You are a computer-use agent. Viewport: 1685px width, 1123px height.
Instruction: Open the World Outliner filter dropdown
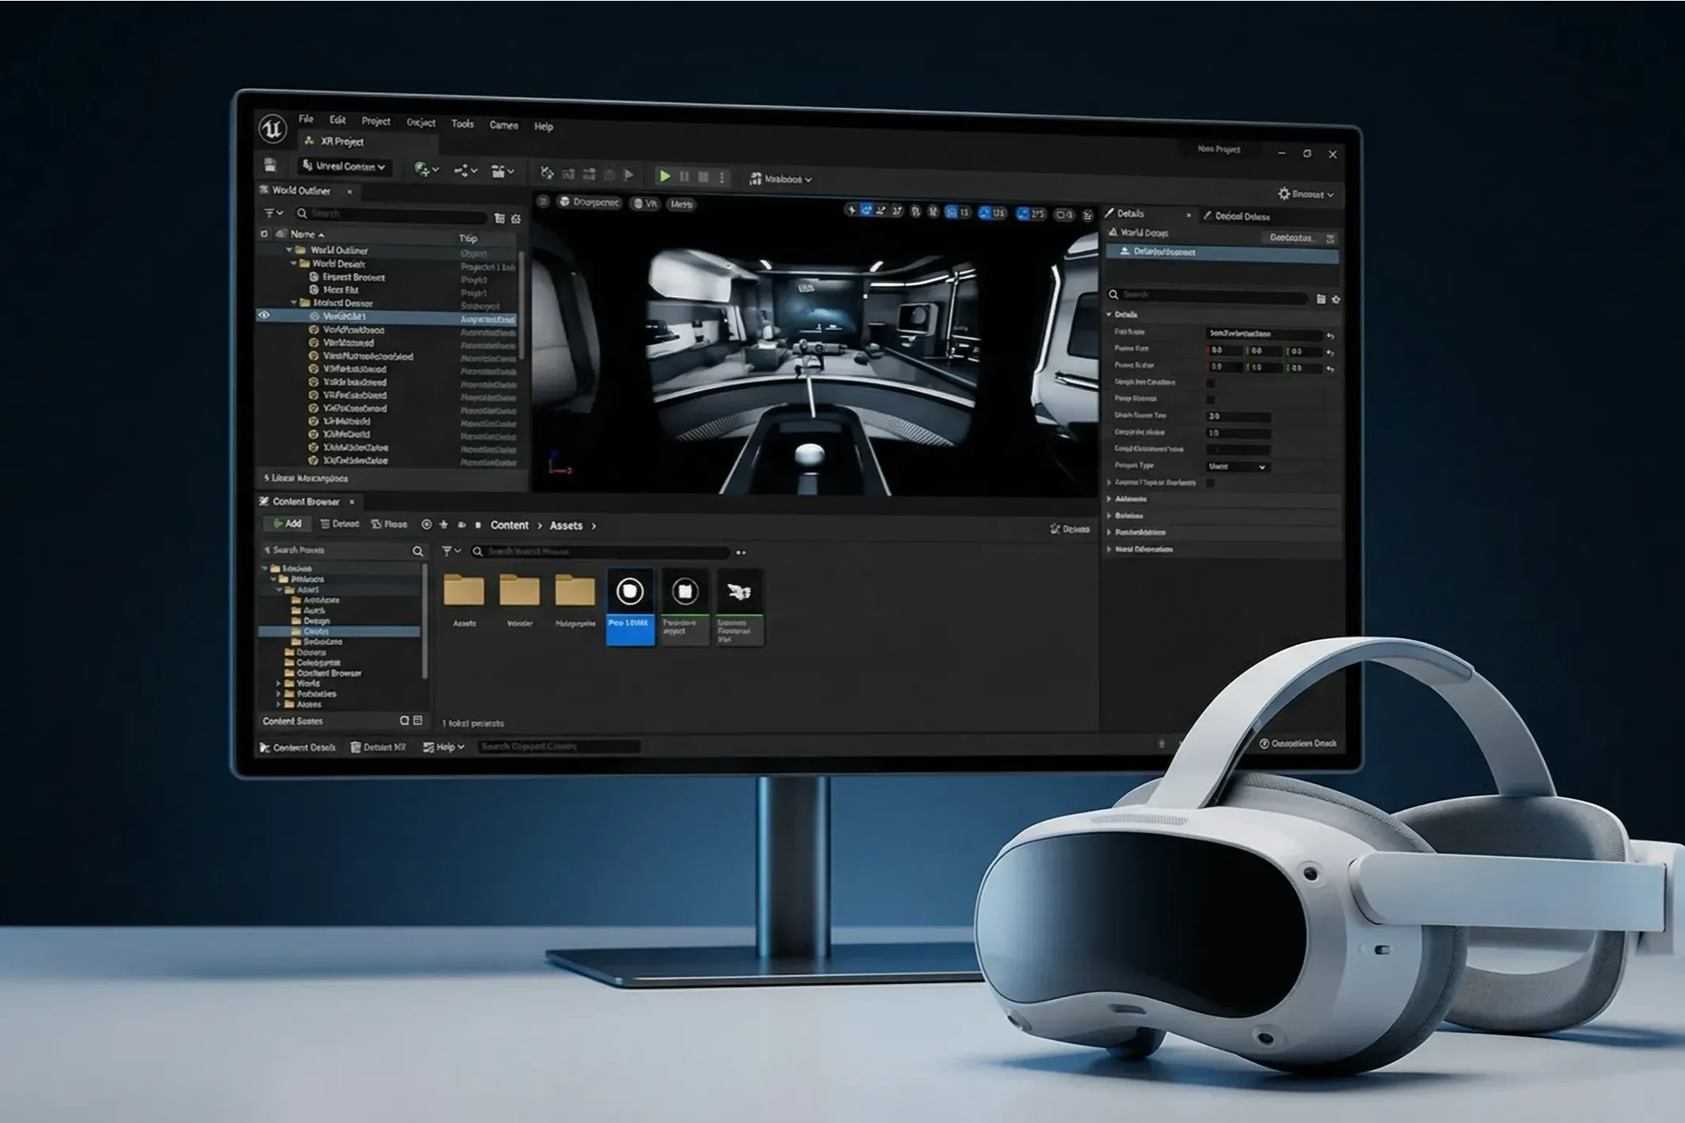(273, 213)
